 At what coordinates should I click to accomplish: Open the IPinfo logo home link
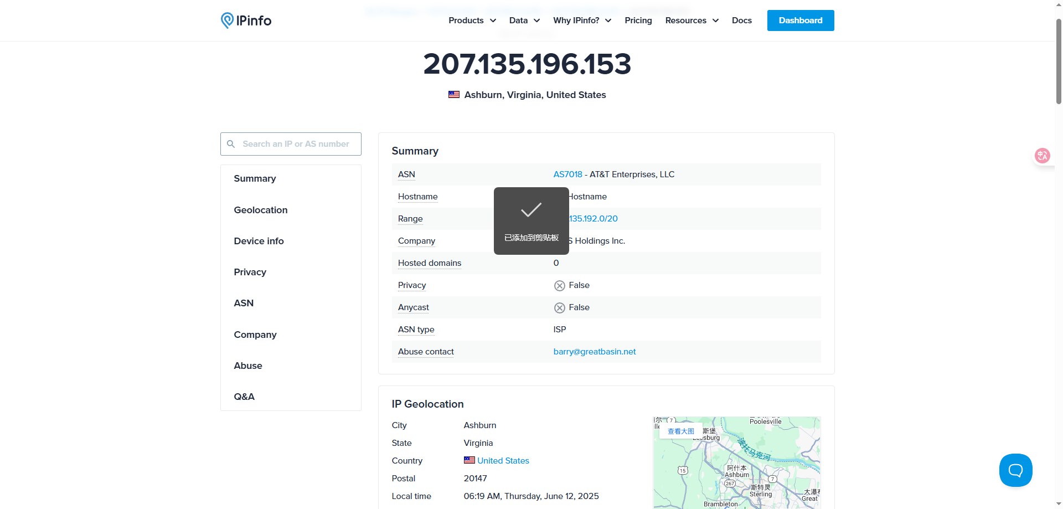[x=246, y=20]
